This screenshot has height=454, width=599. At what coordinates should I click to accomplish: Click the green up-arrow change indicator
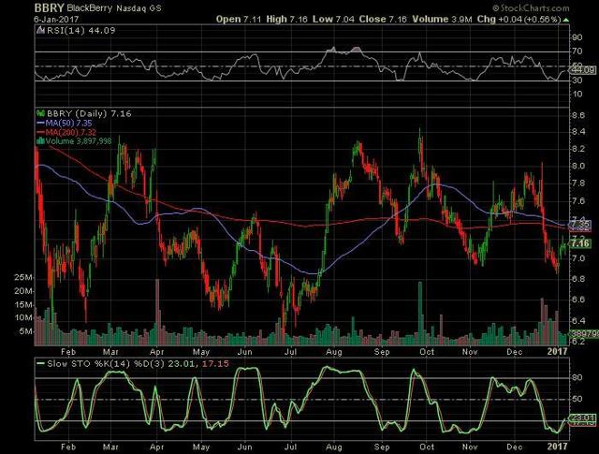pos(565,20)
